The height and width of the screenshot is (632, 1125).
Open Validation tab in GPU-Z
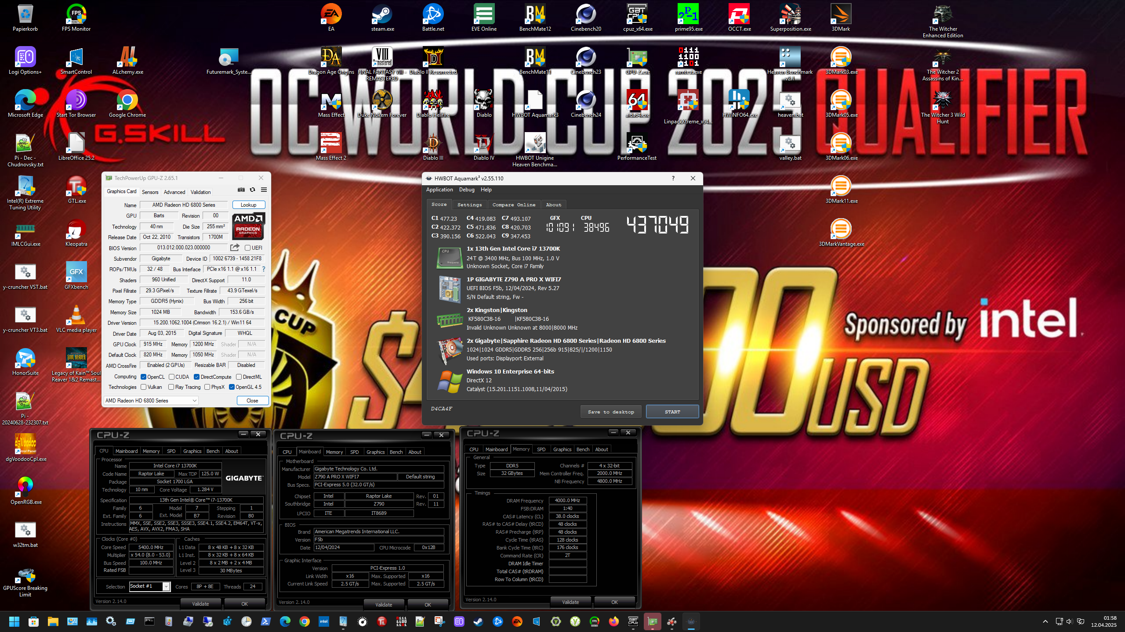coord(200,192)
